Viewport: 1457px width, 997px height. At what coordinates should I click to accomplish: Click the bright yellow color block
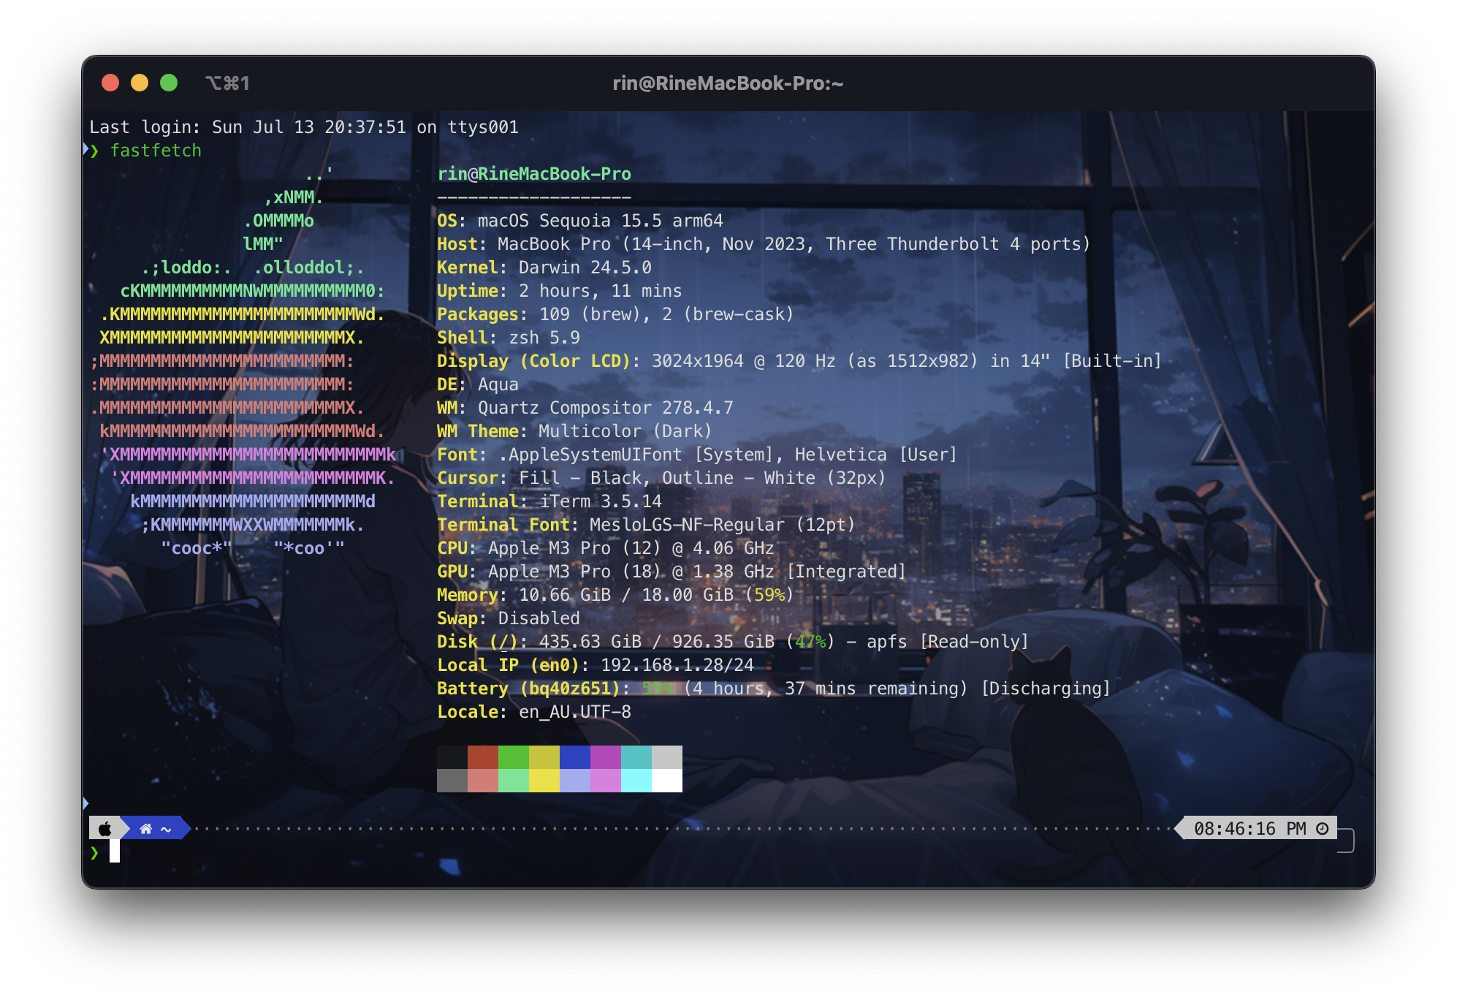point(544,781)
